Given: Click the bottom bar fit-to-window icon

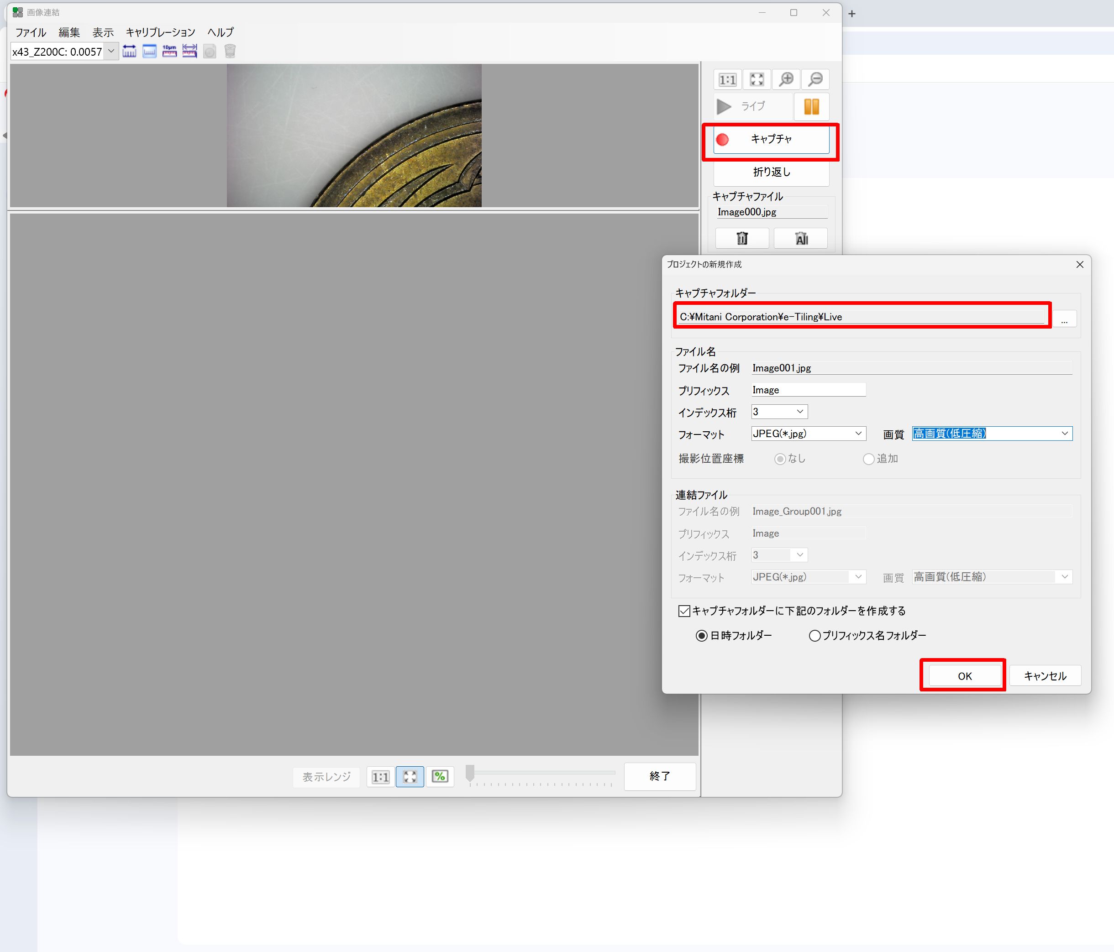Looking at the screenshot, I should click(410, 777).
